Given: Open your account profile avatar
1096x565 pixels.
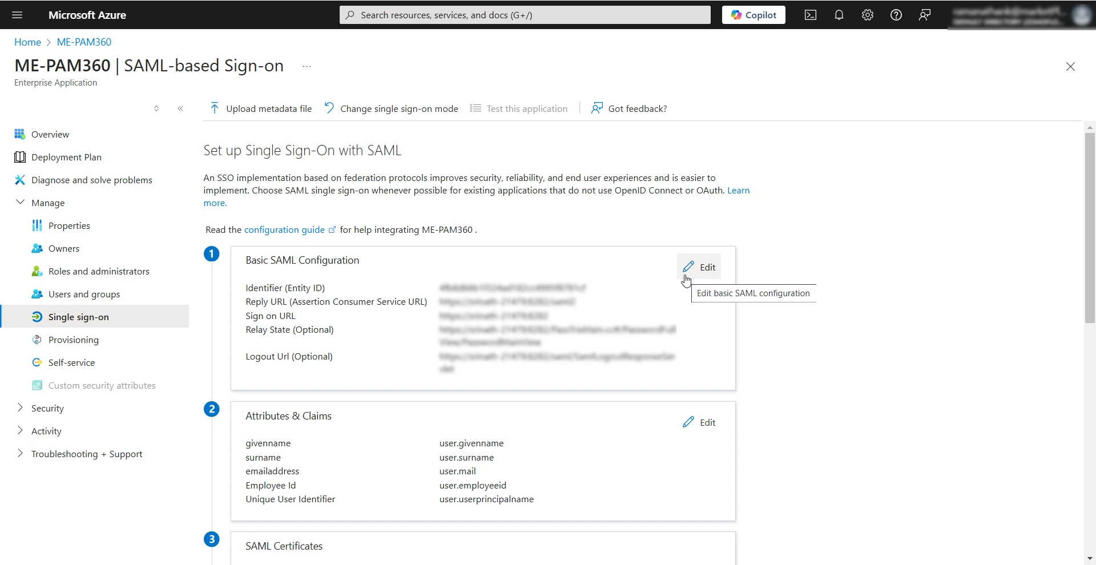Looking at the screenshot, I should pos(1081,15).
